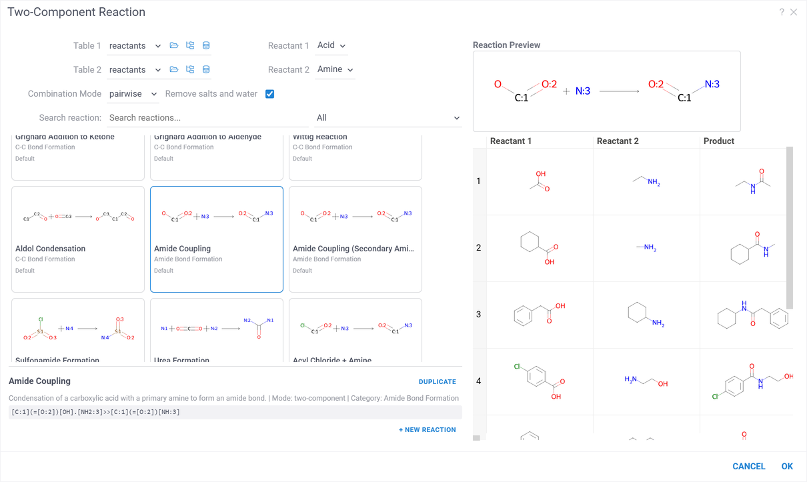Expand the Reactant 1 Acid dropdown
The width and height of the screenshot is (807, 482).
331,45
